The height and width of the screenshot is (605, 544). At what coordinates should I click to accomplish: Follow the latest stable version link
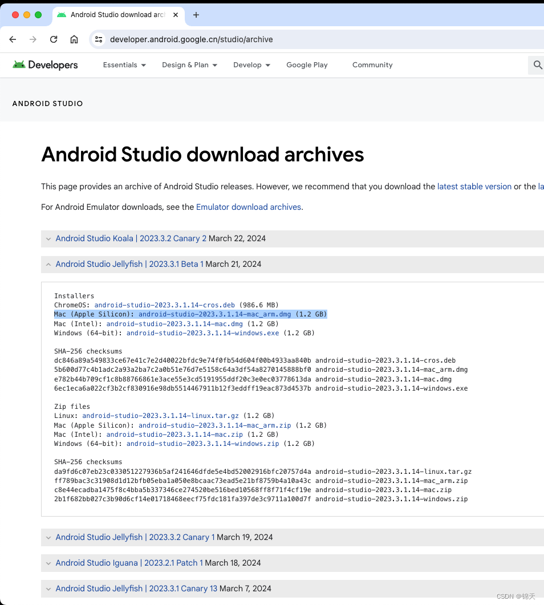(x=474, y=186)
